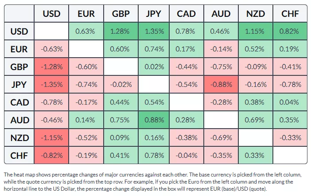311x196 pixels.
Task: Select the AUD column header
Action: (220, 14)
